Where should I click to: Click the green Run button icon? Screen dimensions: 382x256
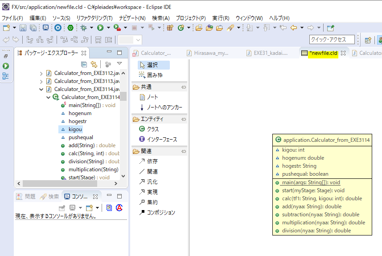point(100,28)
